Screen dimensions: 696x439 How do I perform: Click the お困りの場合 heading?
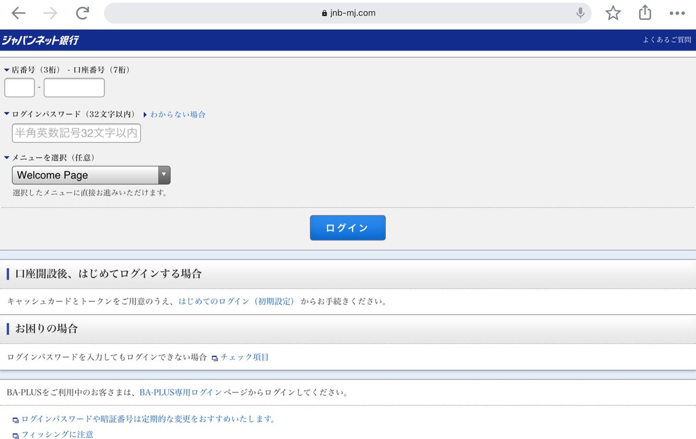[x=46, y=329]
